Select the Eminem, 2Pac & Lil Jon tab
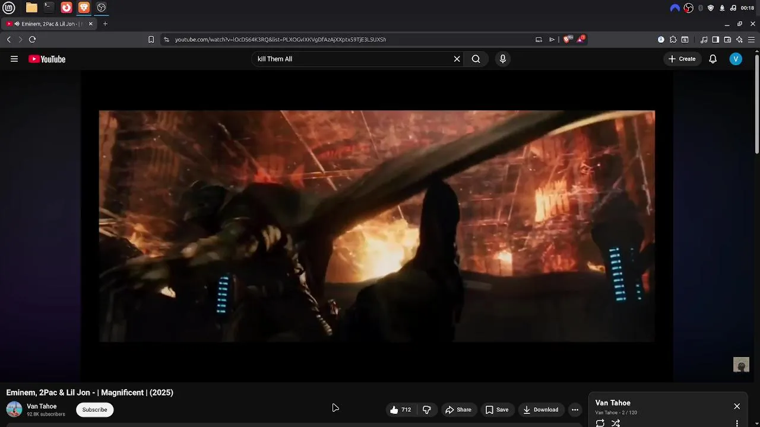The image size is (760, 427). click(x=49, y=24)
